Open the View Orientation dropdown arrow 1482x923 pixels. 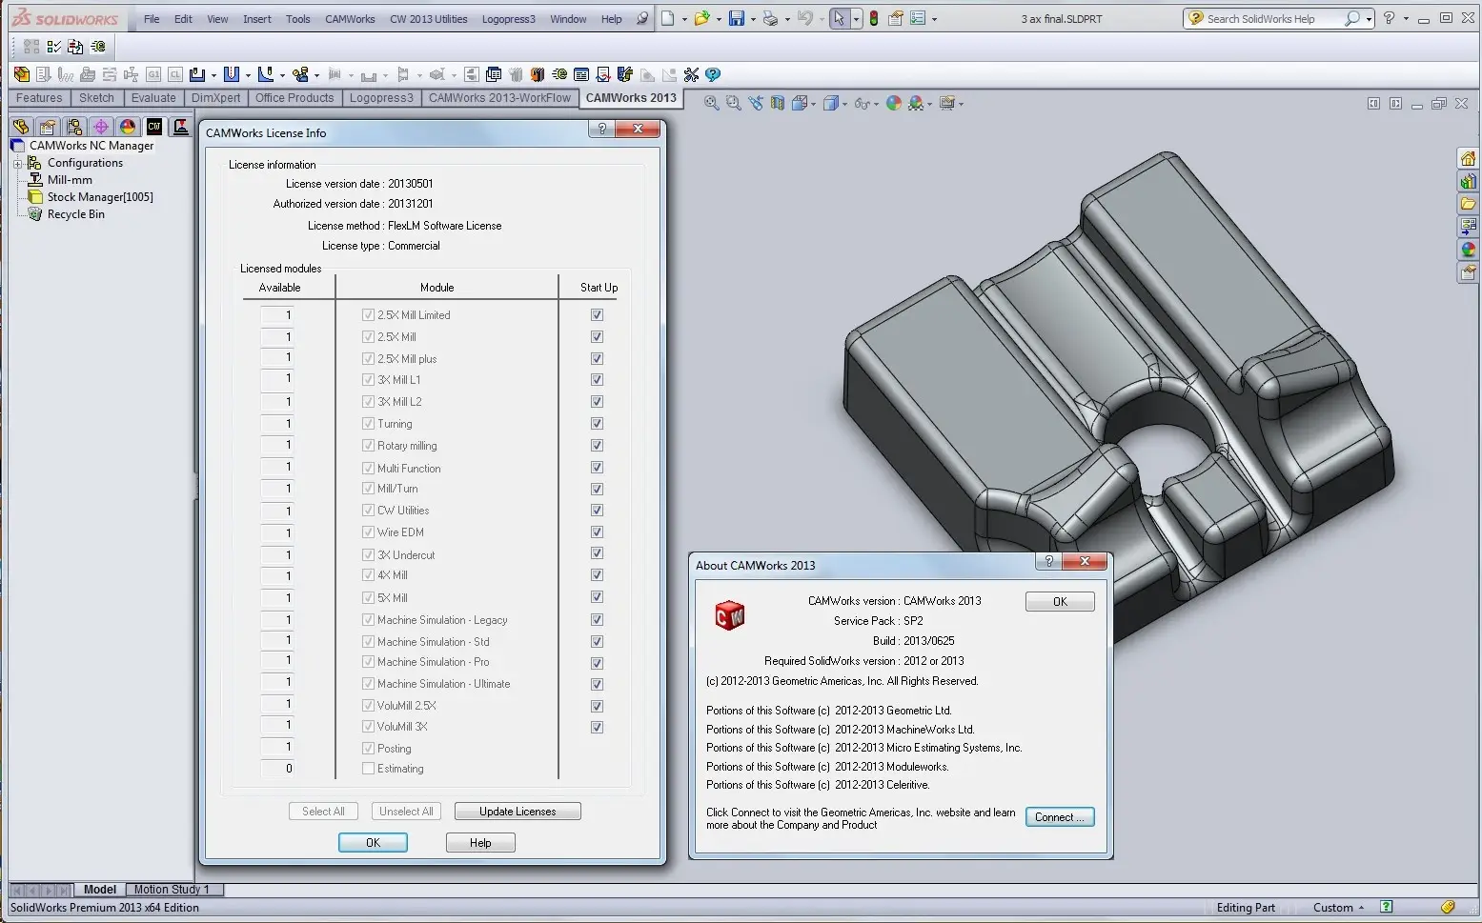click(813, 104)
